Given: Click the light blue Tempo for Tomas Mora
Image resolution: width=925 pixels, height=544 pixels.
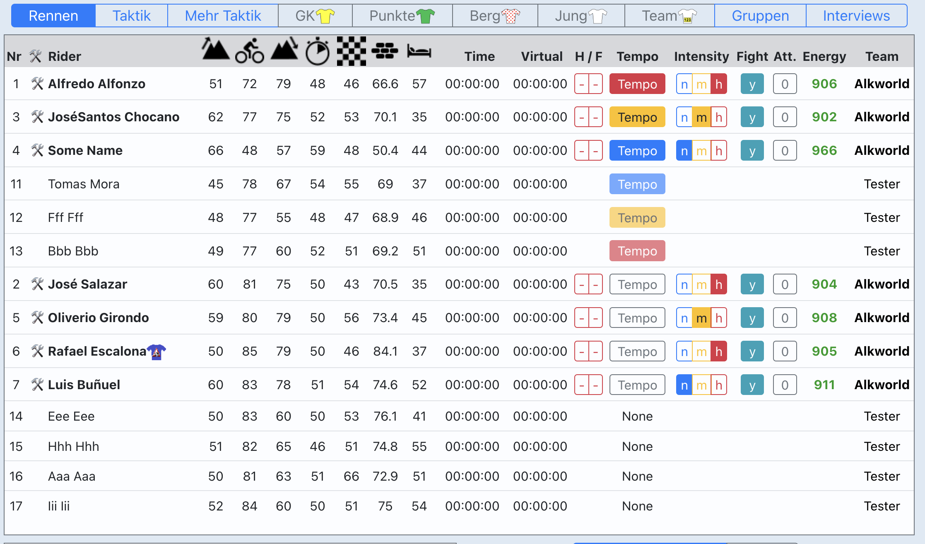Looking at the screenshot, I should [637, 184].
